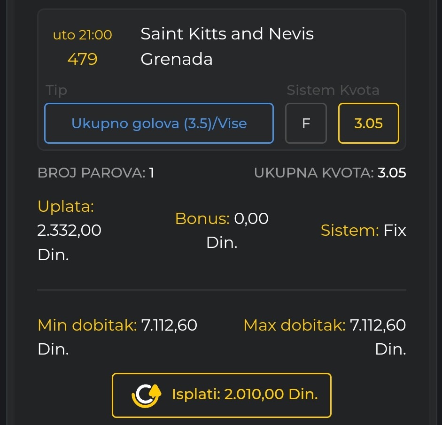
Task: Tap the BROJ PAROVA: 1 text
Action: coord(96,172)
